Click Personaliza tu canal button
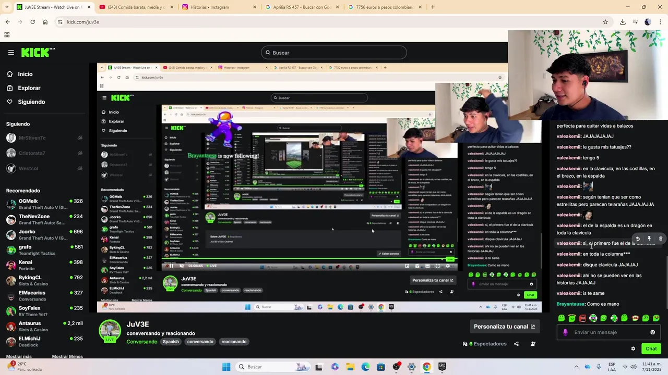 [x=504, y=327]
